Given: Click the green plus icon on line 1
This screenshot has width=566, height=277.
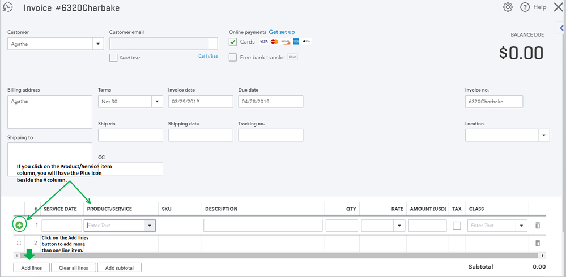Looking at the screenshot, I should 19,226.
